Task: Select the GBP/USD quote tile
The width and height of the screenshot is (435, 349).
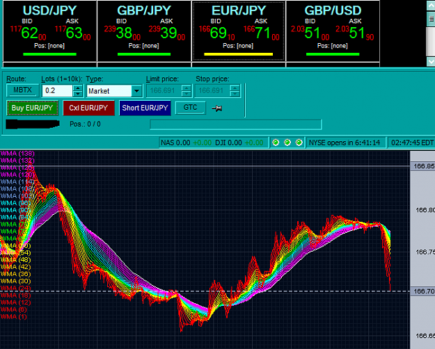Action: point(333,31)
